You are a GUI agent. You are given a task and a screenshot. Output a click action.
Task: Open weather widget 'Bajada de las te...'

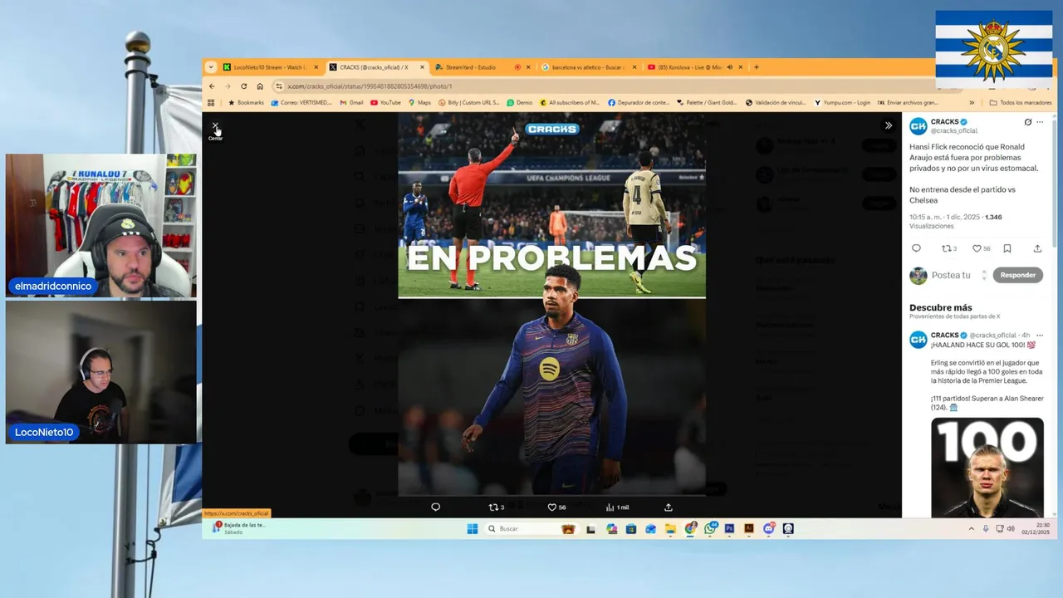239,528
